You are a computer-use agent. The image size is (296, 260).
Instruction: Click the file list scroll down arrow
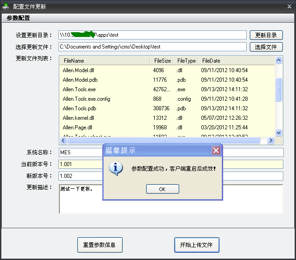coord(279,132)
